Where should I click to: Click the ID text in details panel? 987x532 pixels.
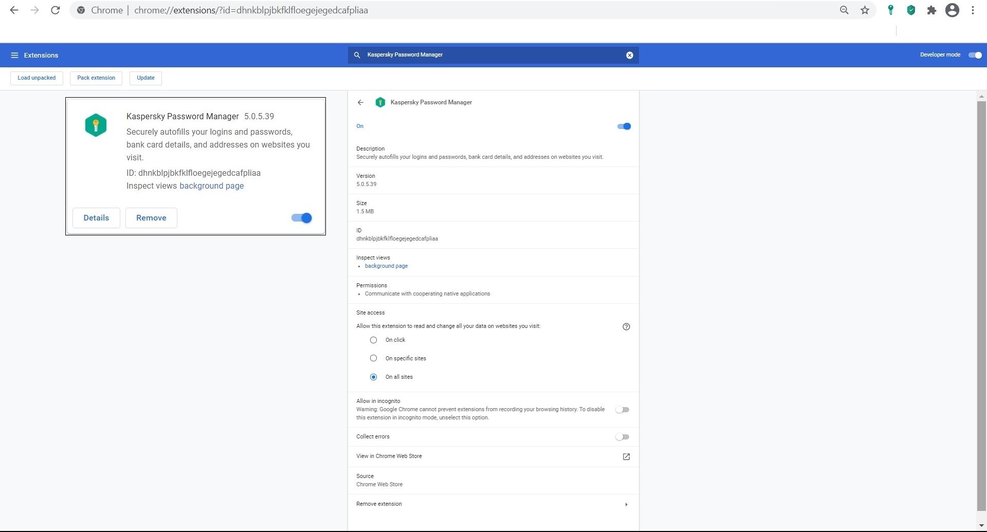pyautogui.click(x=397, y=239)
